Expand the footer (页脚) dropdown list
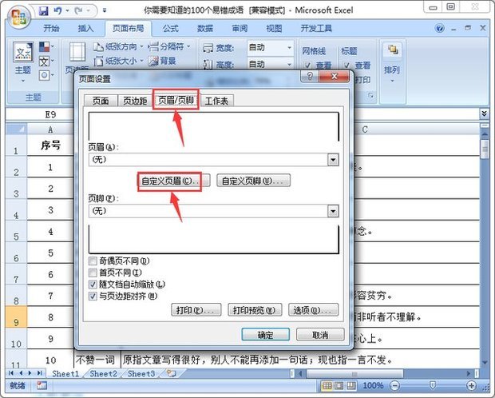This screenshot has width=495, height=398. pyautogui.click(x=333, y=211)
